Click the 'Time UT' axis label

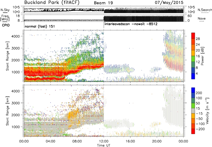(104, 145)
